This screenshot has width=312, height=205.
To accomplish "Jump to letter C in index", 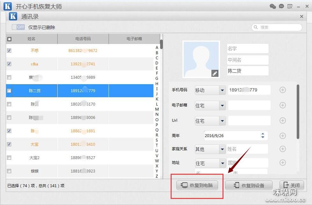I will pyautogui.click(x=157, y=58).
